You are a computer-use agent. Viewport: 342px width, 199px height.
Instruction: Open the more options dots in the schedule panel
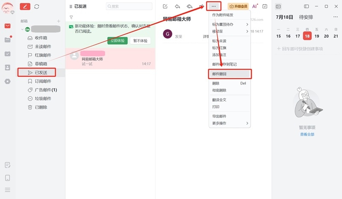pos(336,17)
